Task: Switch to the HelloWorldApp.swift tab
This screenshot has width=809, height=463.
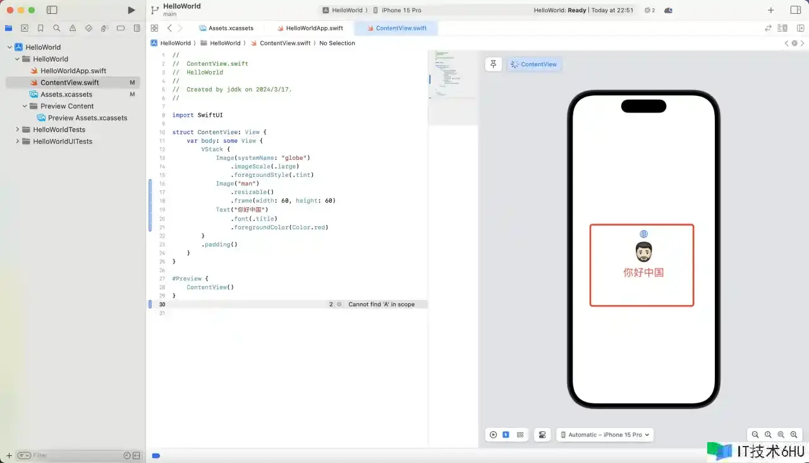Action: coord(310,28)
